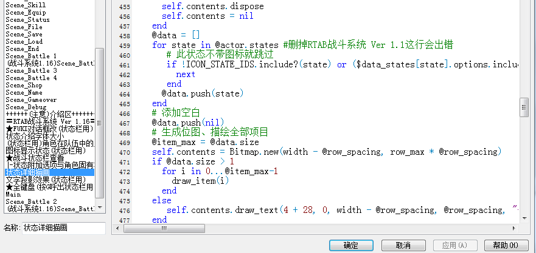Select 文字投影效果(状态栏用) script entry

46,180
